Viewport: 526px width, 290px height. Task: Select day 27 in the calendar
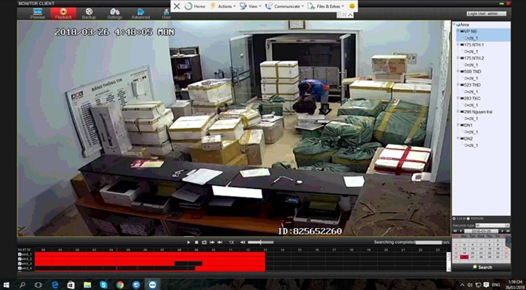[x=473, y=257]
